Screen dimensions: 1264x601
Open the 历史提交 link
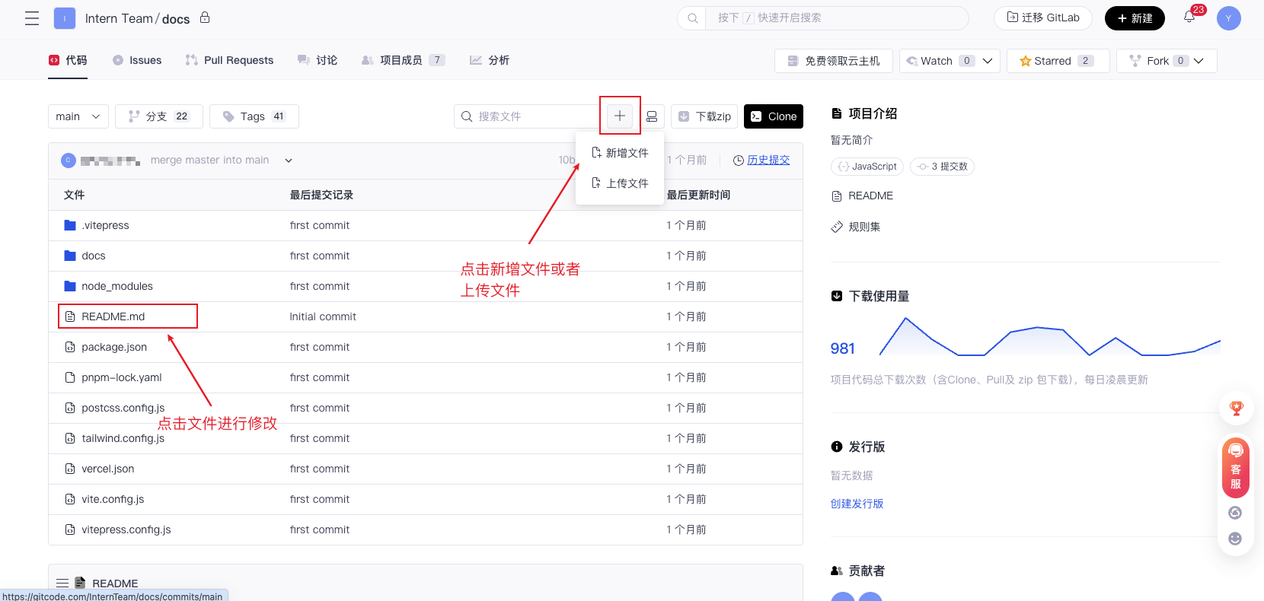pyautogui.click(x=768, y=160)
